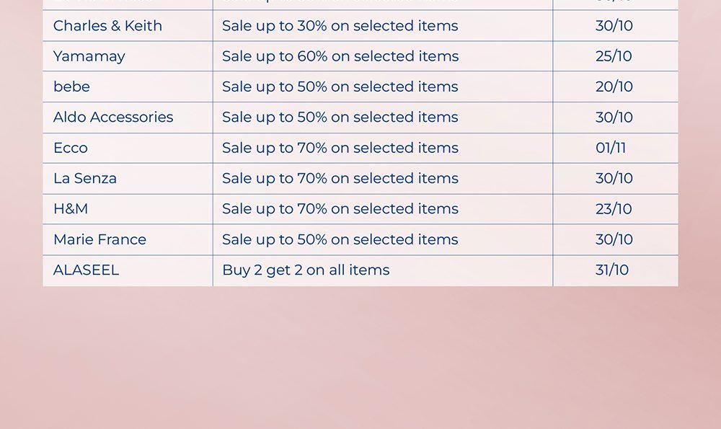This screenshot has width=721, height=429.
Task: Select the La Senza 70% sale description
Action: 340,178
